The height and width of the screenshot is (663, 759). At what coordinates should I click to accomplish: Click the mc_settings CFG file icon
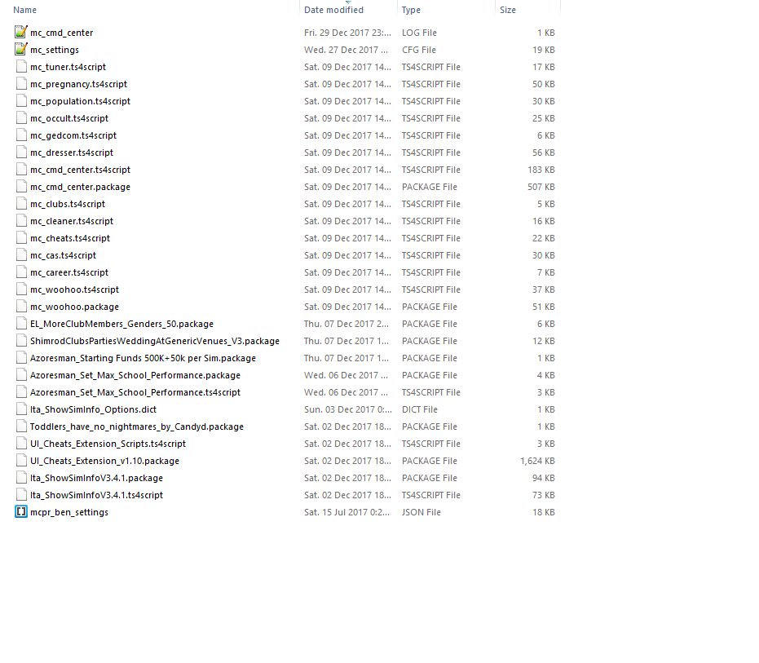[21, 50]
